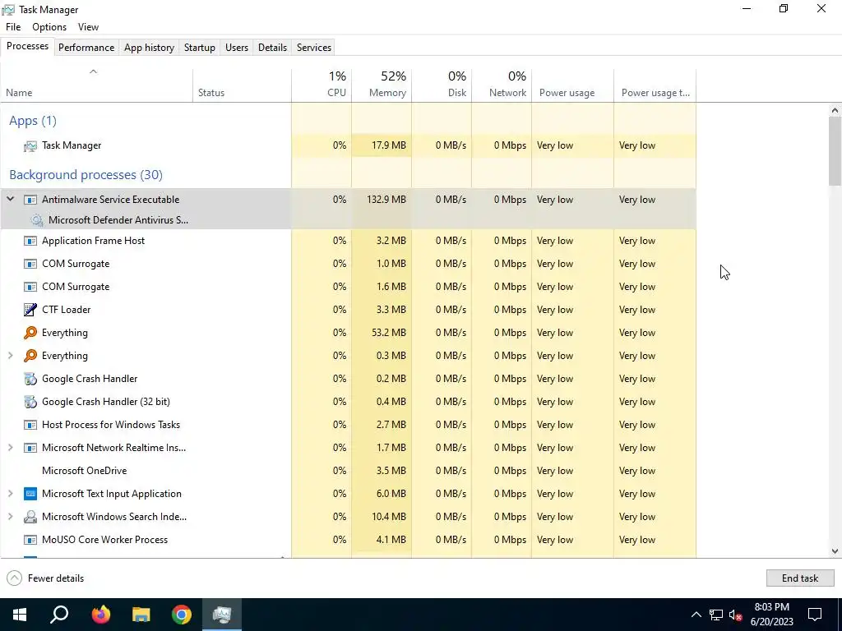Click the scrollbar down arrow
The image size is (842, 631).
835,551
